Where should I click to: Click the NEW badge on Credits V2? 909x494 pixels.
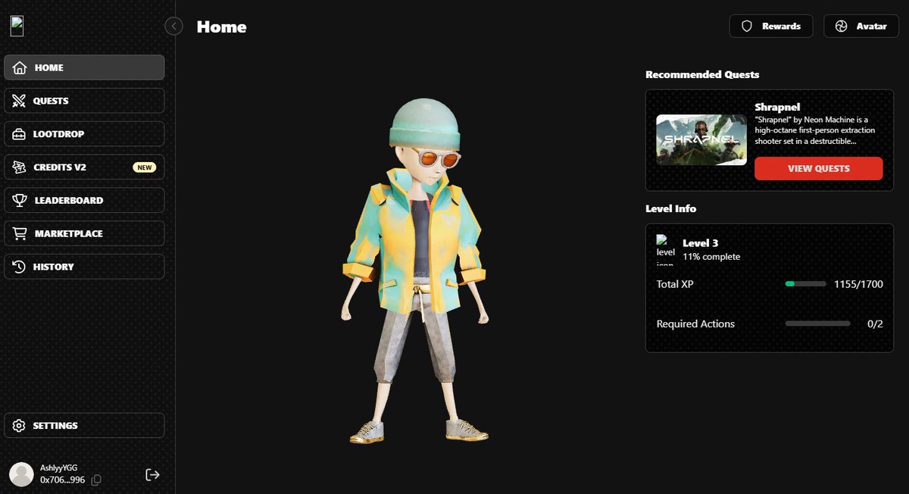point(145,167)
